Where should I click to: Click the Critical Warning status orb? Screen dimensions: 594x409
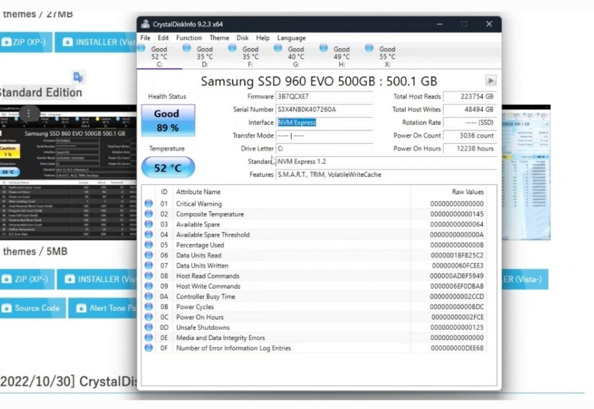(148, 204)
